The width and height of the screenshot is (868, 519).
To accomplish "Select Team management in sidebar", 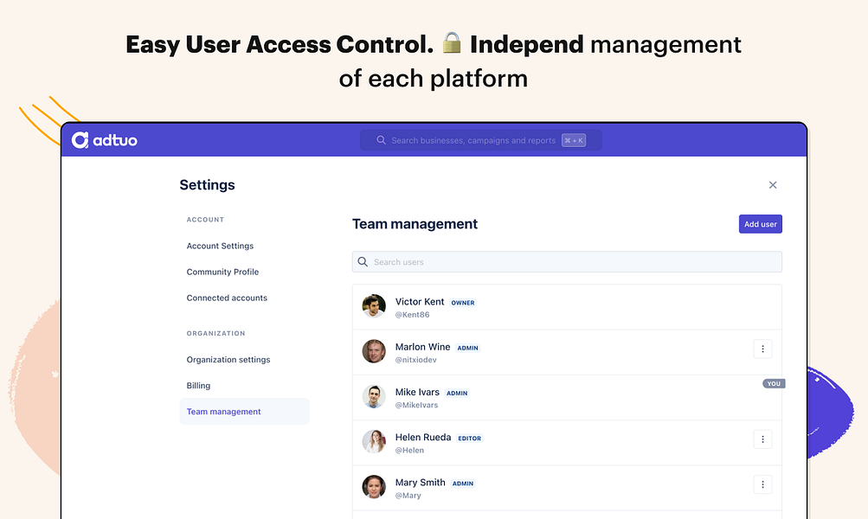I will tap(244, 412).
